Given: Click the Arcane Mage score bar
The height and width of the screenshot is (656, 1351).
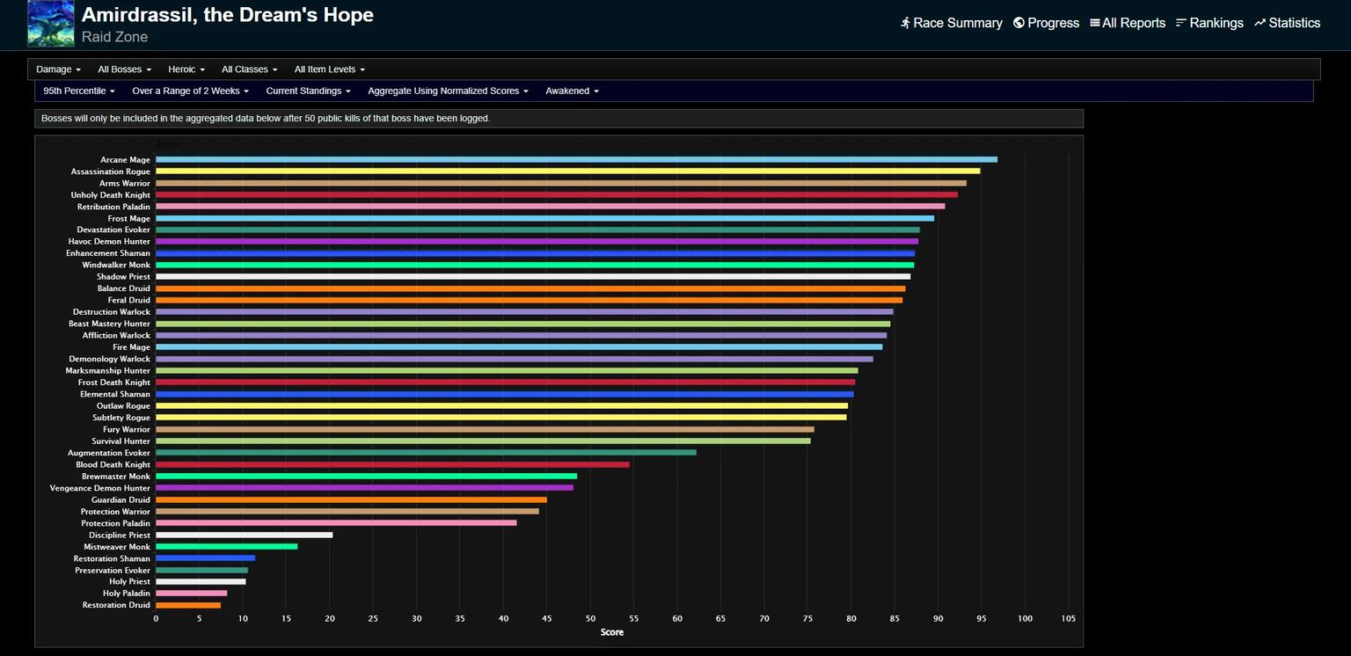Looking at the screenshot, I should pyautogui.click(x=576, y=160).
